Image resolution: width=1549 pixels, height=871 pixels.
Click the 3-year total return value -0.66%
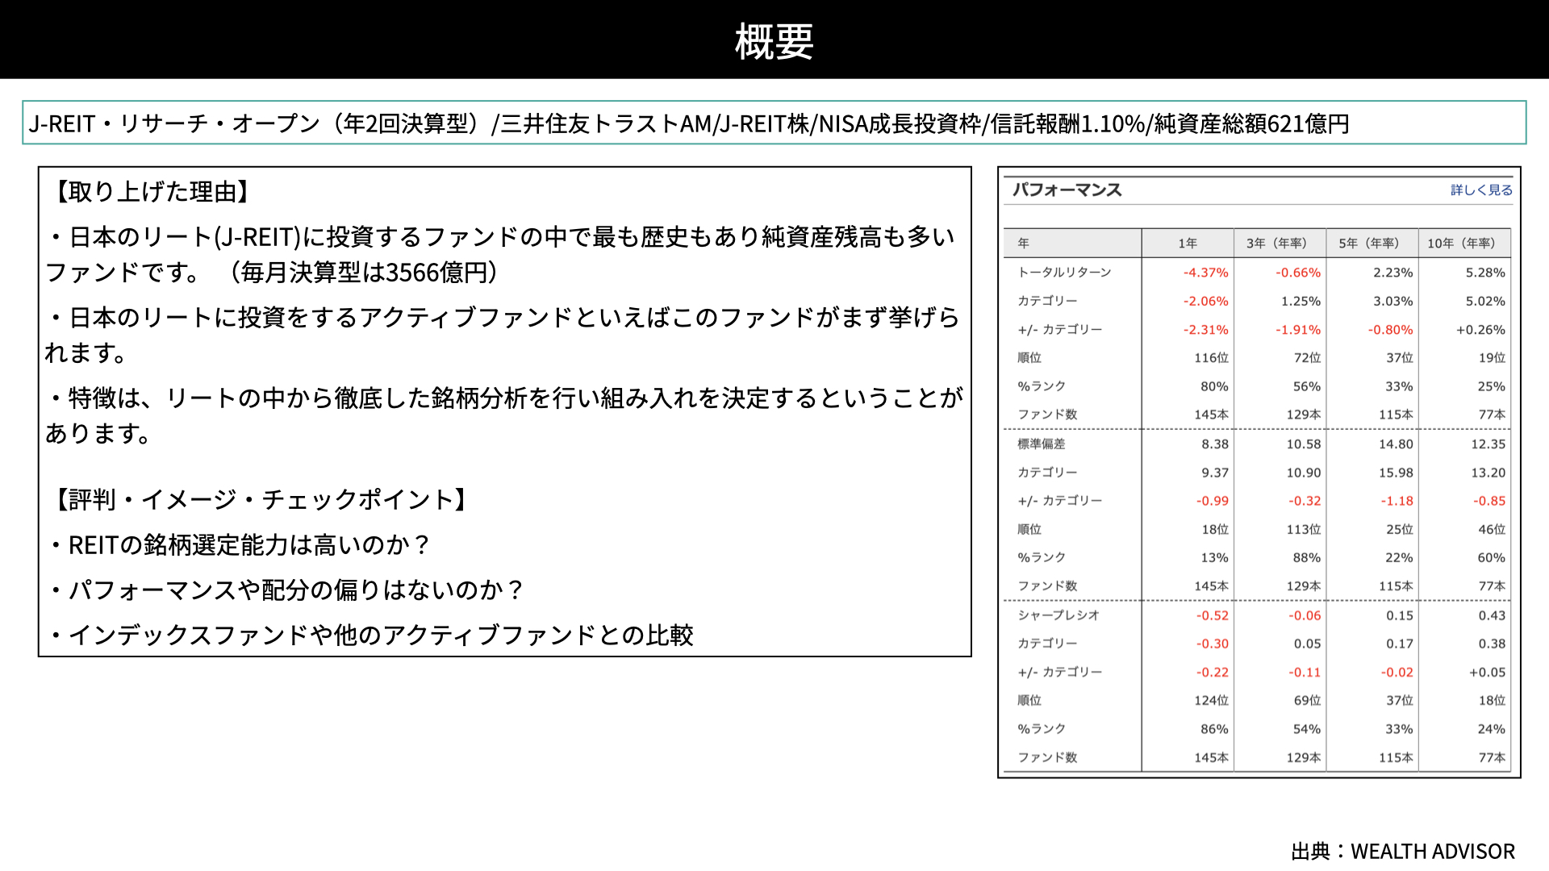[x=1298, y=273]
